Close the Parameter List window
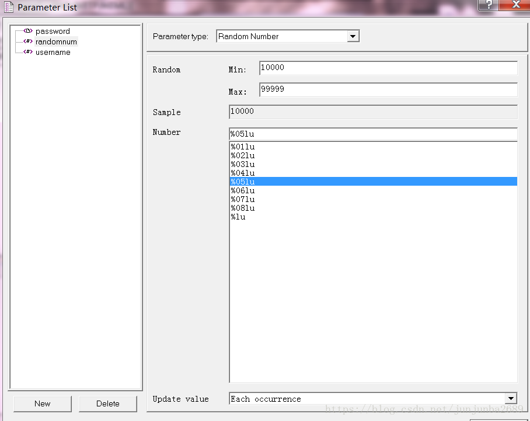 click(x=515, y=5)
